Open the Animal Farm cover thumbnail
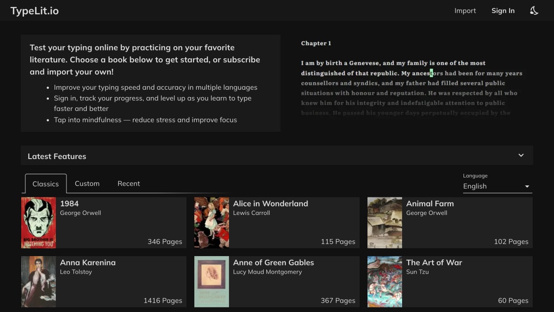 [385, 223]
